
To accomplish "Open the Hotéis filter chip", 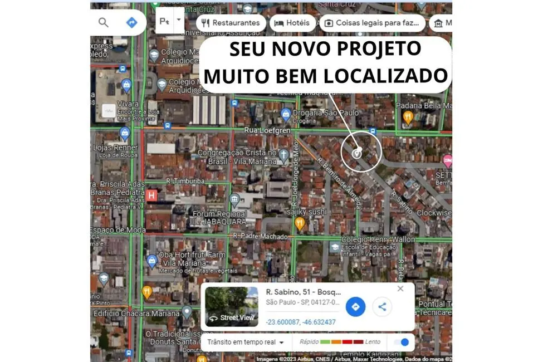I will point(292,23).
